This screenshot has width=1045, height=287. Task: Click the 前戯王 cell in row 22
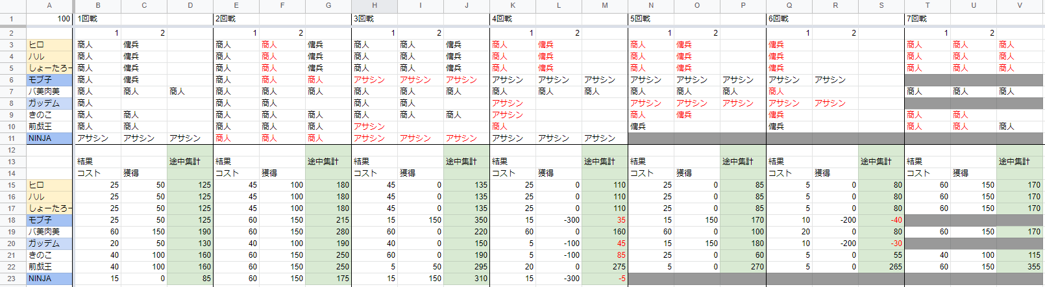pos(49,267)
